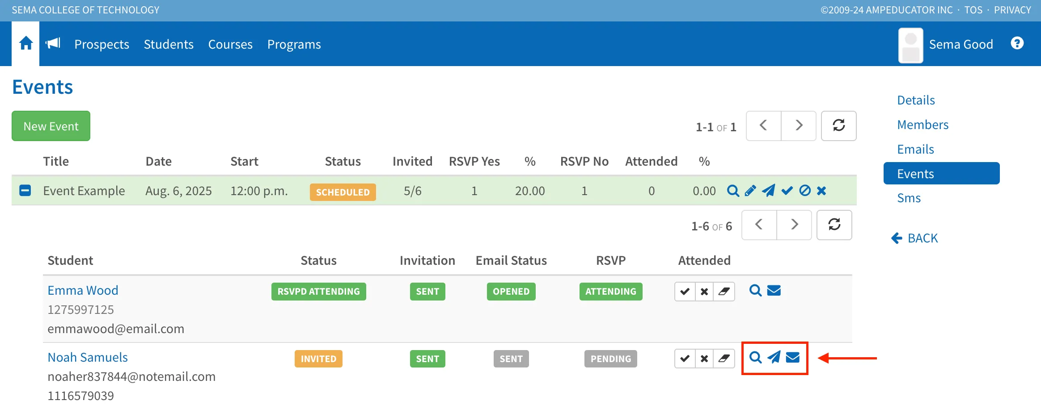Go BACK from the sidebar

[914, 238]
